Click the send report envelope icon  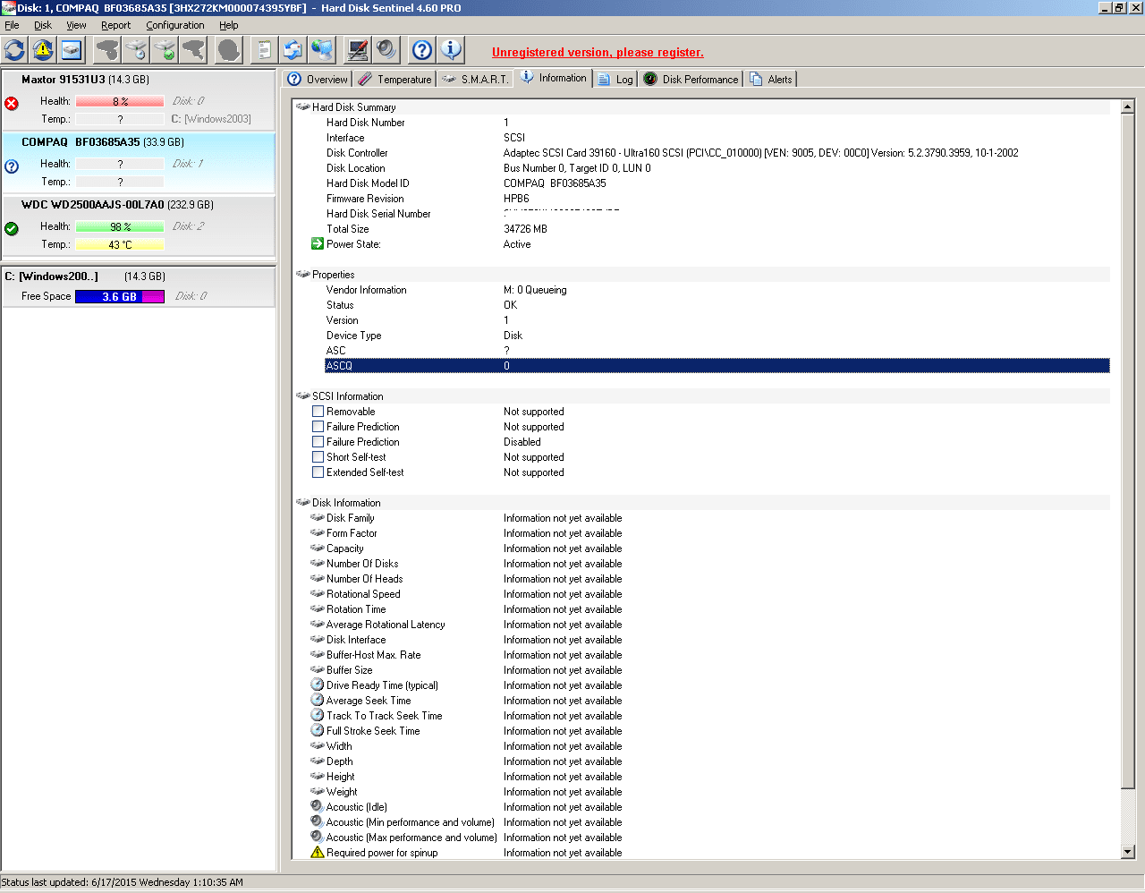(293, 50)
